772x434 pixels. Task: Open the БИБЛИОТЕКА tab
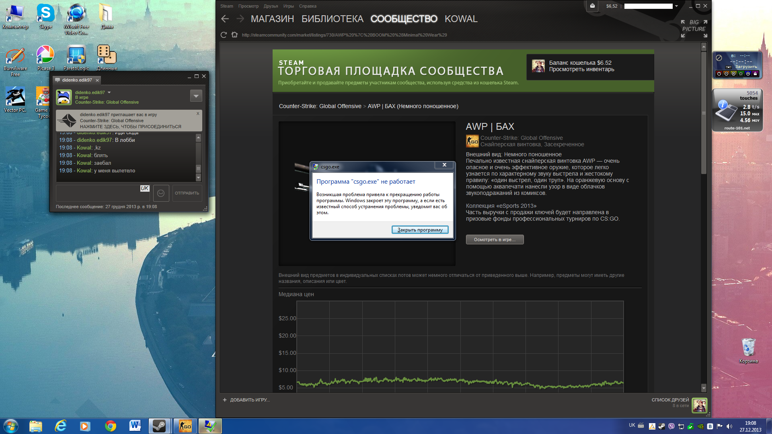pos(332,19)
